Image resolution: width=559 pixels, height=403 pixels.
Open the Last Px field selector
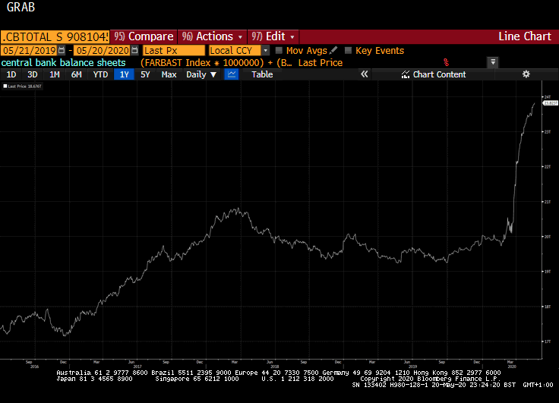[x=174, y=51]
